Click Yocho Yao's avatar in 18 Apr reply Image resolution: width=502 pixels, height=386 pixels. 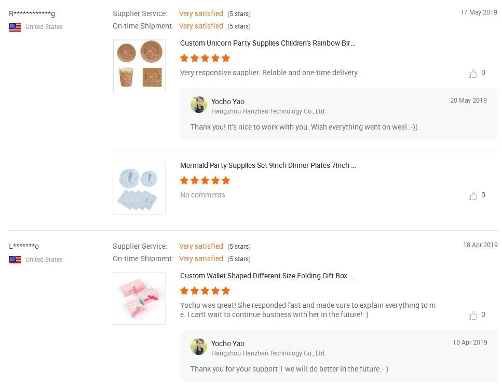point(199,347)
